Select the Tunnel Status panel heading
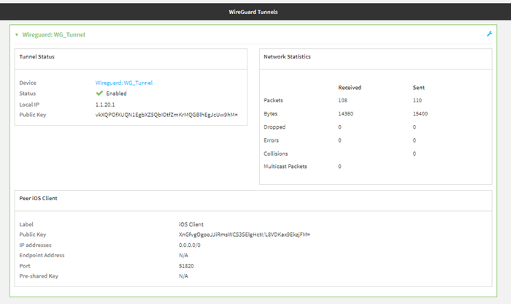Viewport: 511px width, 304px height. coord(36,57)
